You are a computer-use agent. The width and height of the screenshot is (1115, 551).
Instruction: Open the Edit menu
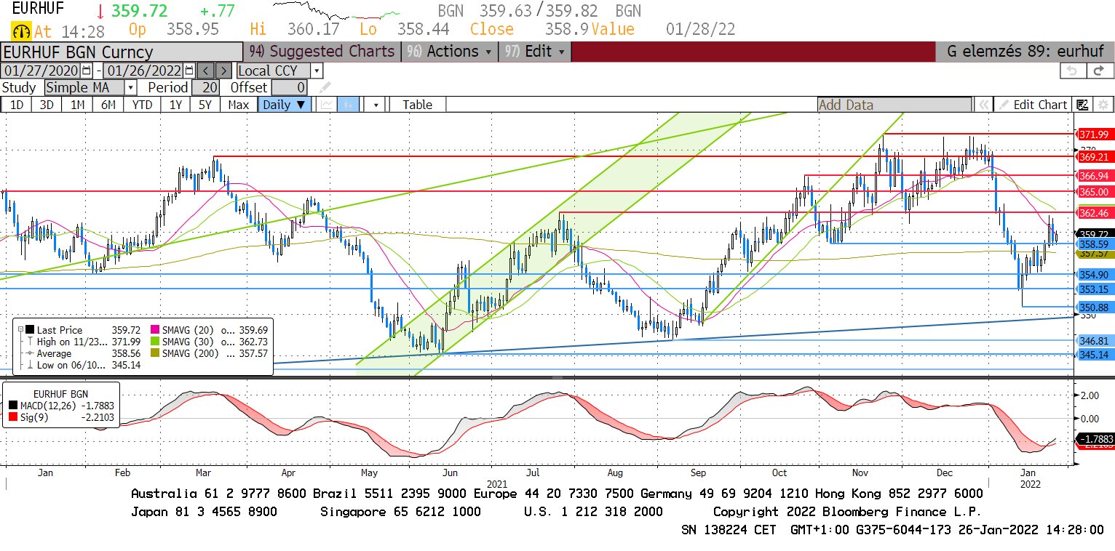click(x=535, y=52)
